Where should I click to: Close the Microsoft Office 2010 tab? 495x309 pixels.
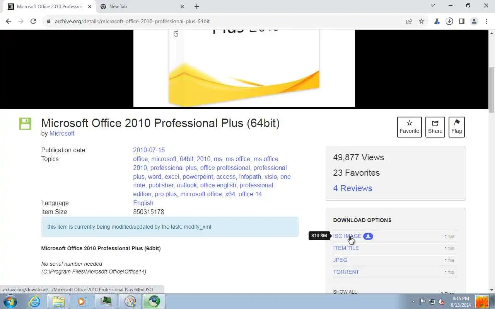(90, 6)
